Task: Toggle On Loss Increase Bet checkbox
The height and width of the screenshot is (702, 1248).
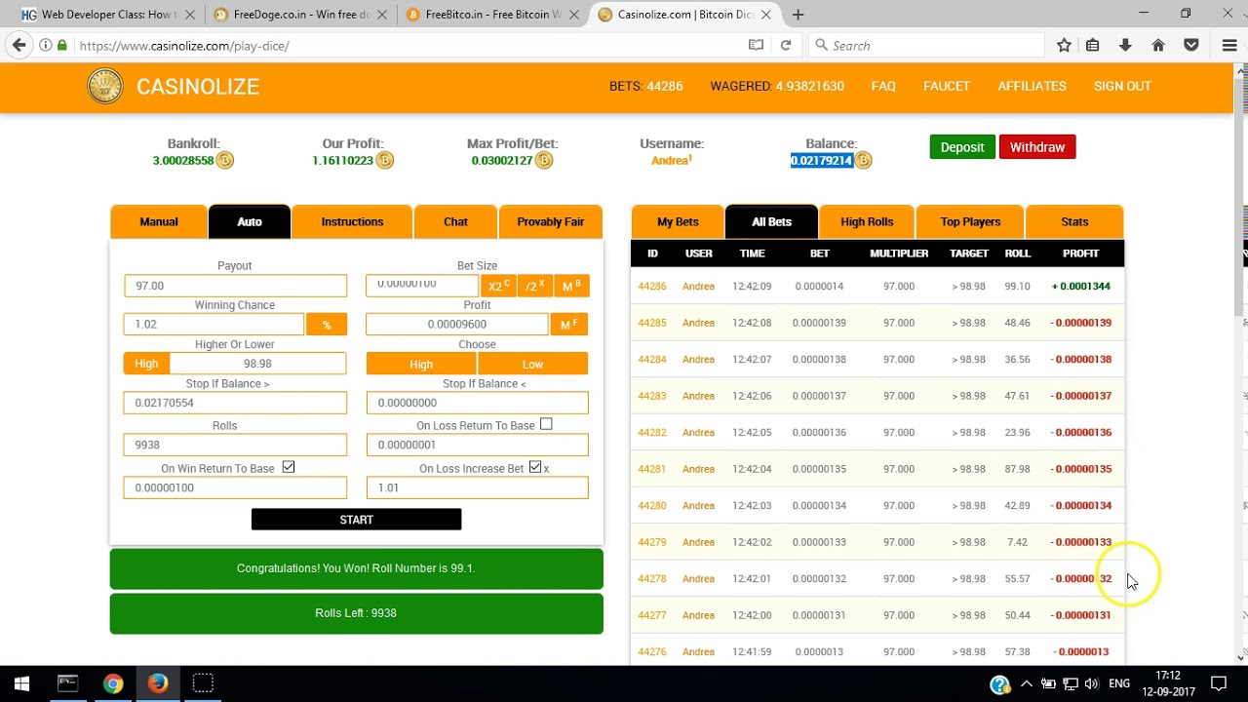Action: tap(535, 467)
